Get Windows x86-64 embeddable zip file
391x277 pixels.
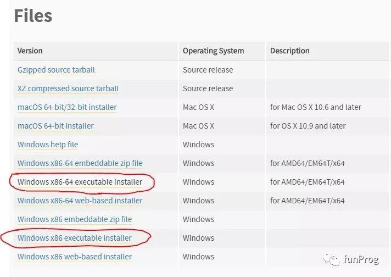pos(80,163)
